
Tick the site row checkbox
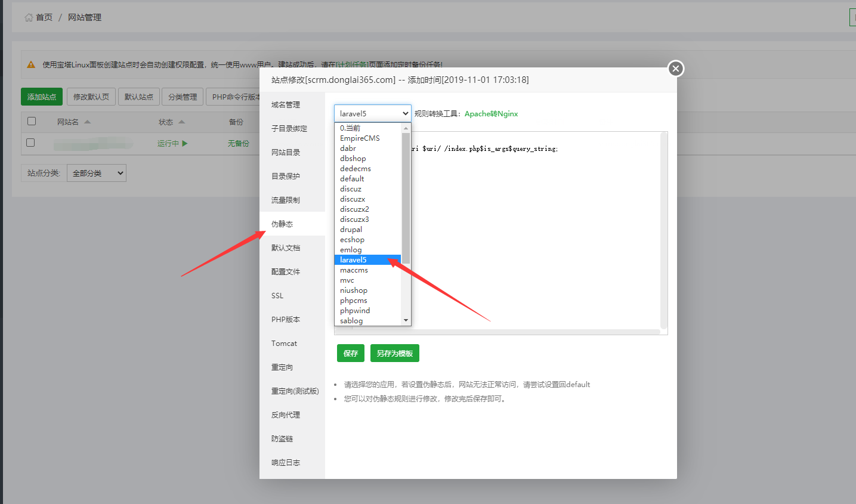pos(30,143)
